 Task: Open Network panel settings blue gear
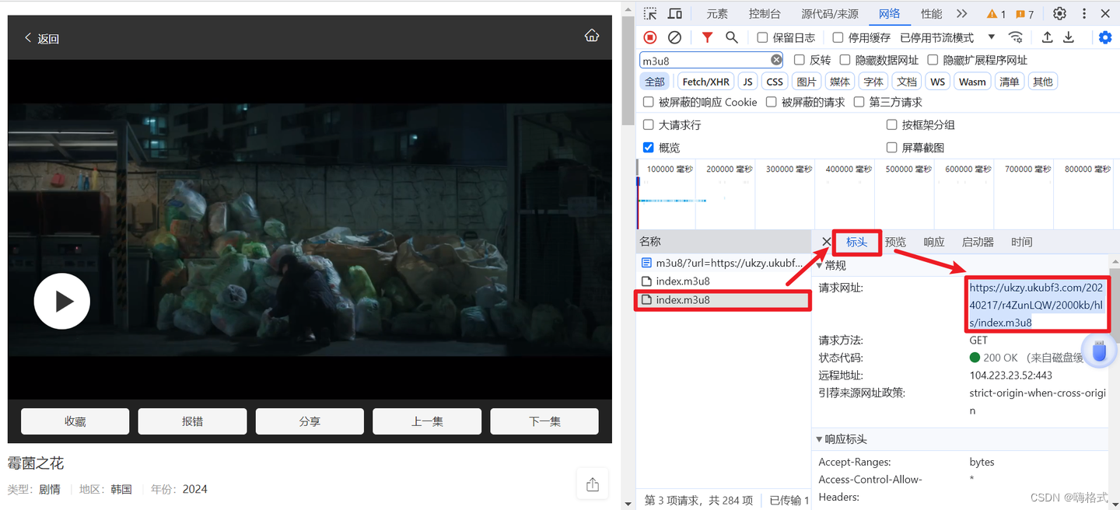[1105, 37]
